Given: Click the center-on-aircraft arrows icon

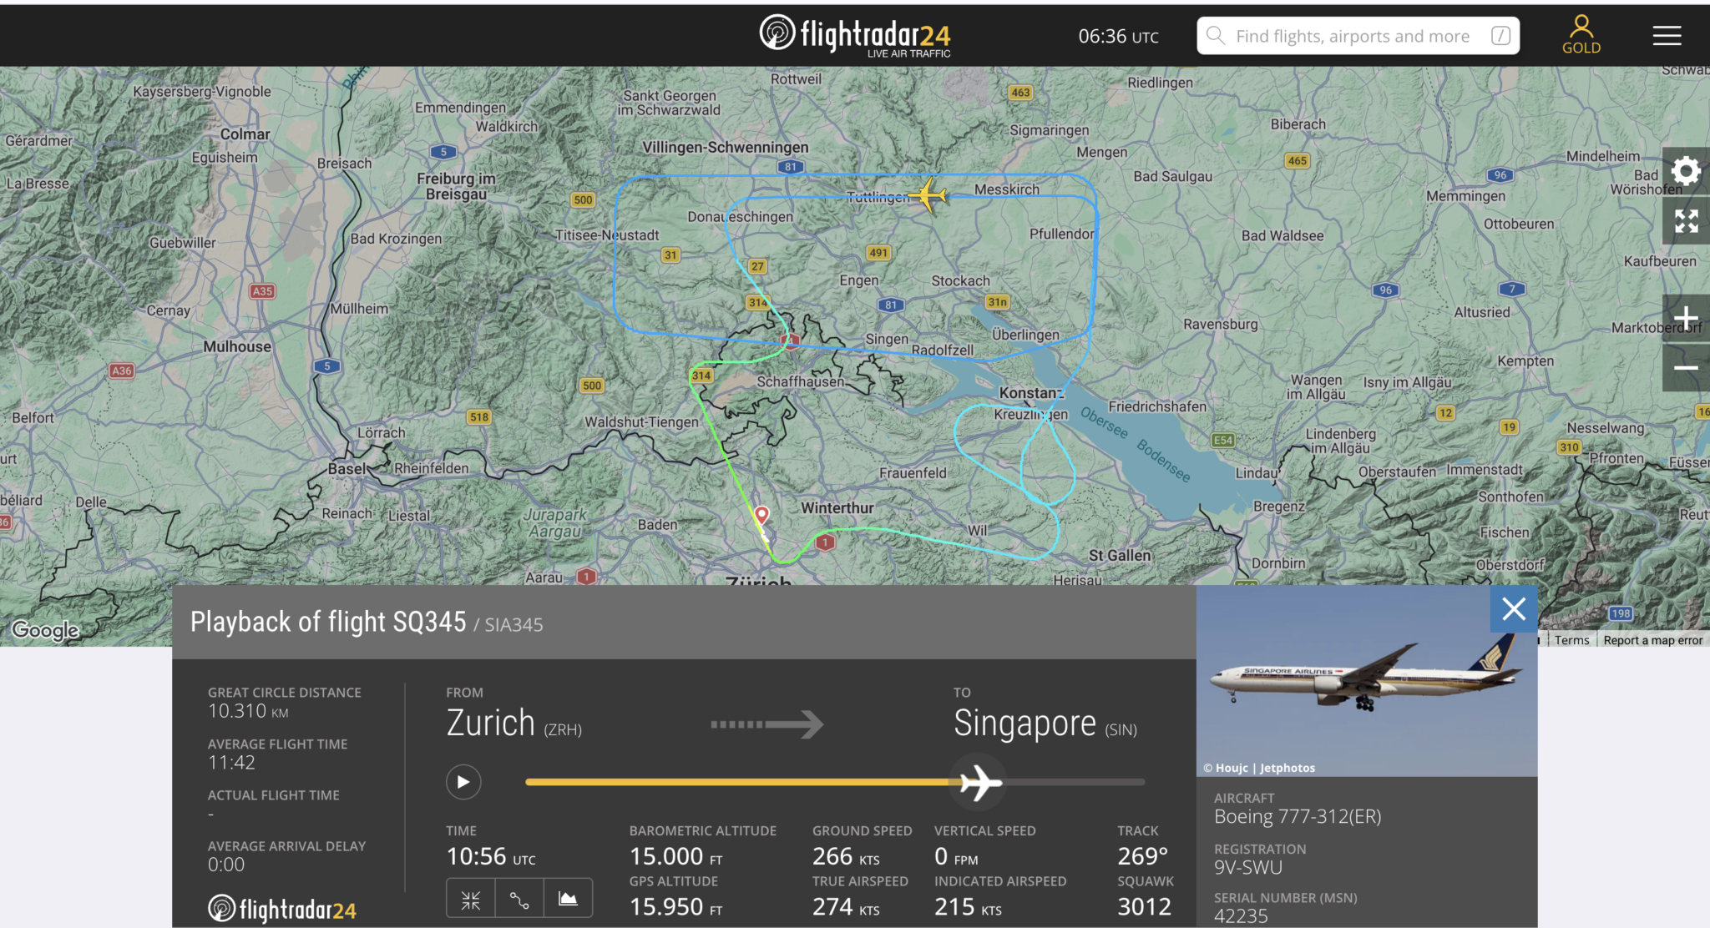Looking at the screenshot, I should tap(471, 900).
